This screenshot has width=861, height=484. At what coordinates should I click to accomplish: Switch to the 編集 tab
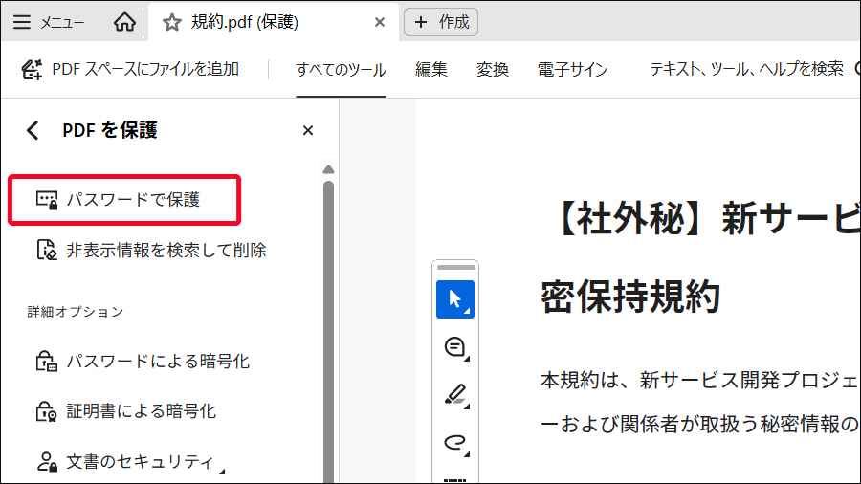point(431,70)
